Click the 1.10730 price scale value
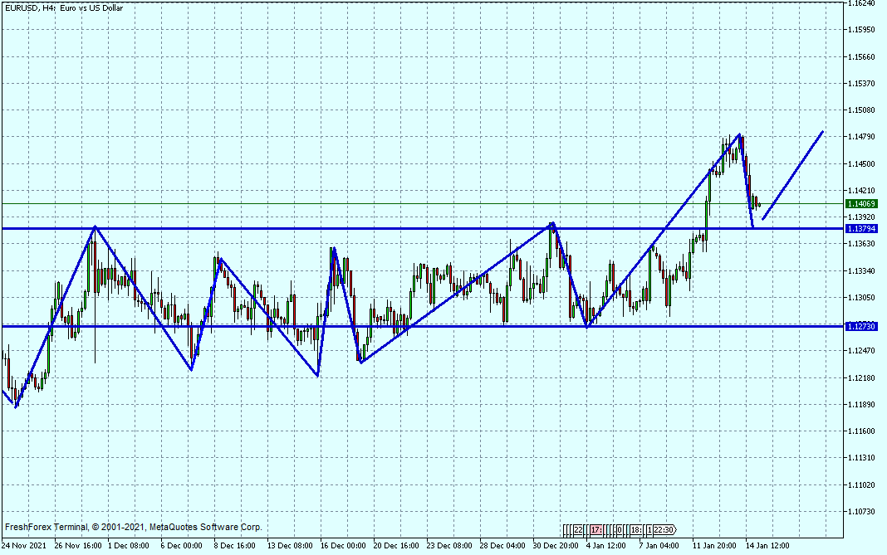The height and width of the screenshot is (555, 887). tap(860, 512)
